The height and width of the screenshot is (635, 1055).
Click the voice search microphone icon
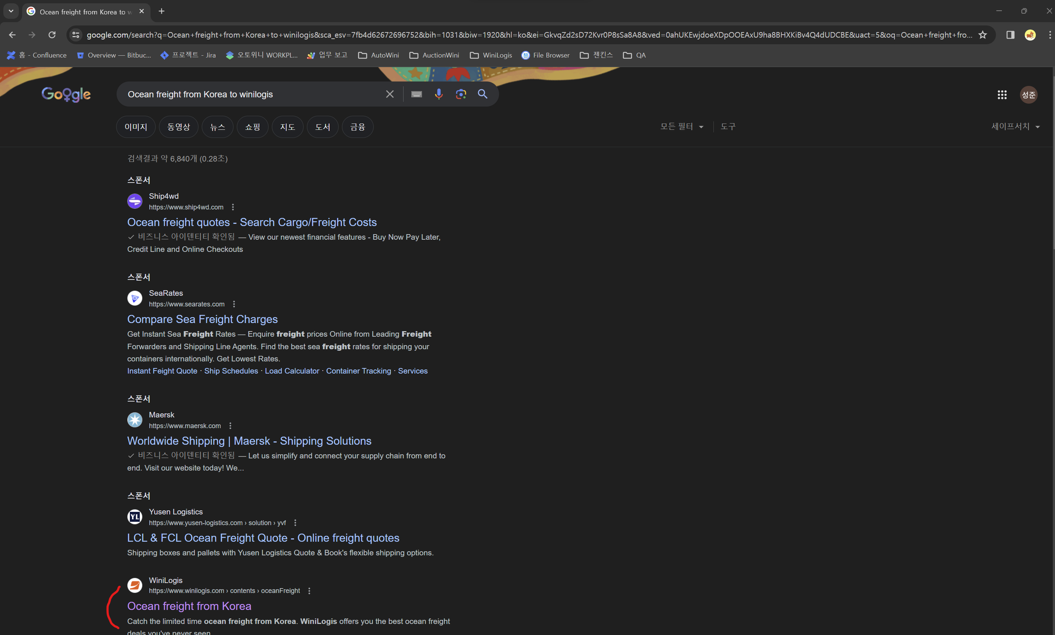tap(438, 94)
